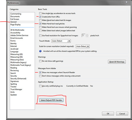Close the Preferences dialog with X
Image resolution: width=132 pixels, height=120 pixels.
pos(126,2)
